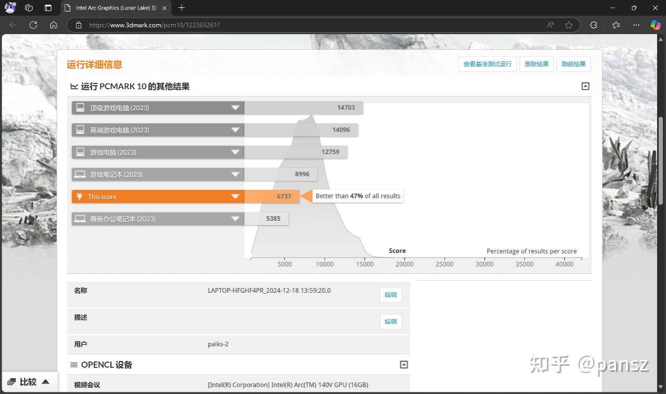Toggle the vertical tabs icon
This screenshot has height=394, width=666.
(48, 8)
